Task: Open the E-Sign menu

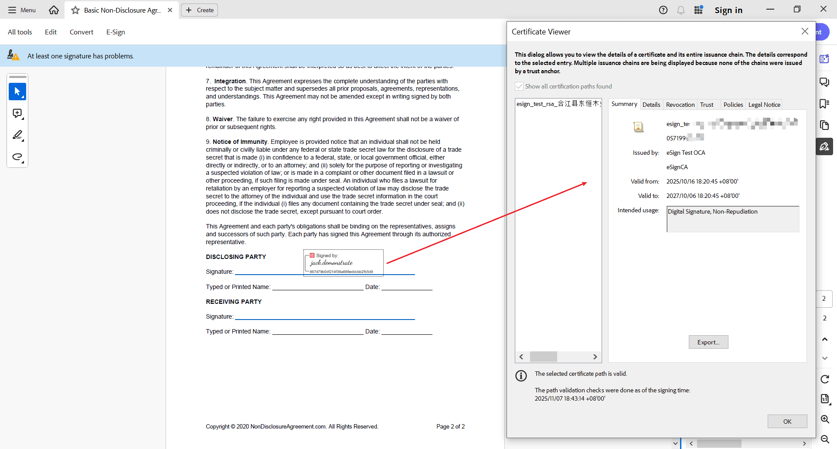Action: 116,32
